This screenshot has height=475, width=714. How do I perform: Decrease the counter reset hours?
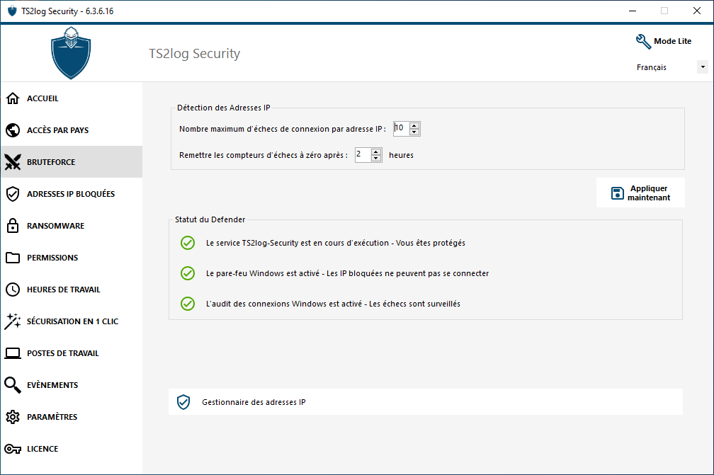pos(376,159)
